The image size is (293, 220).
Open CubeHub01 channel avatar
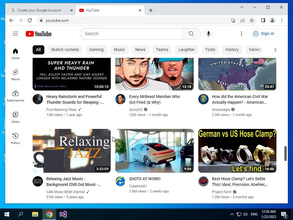(120, 181)
